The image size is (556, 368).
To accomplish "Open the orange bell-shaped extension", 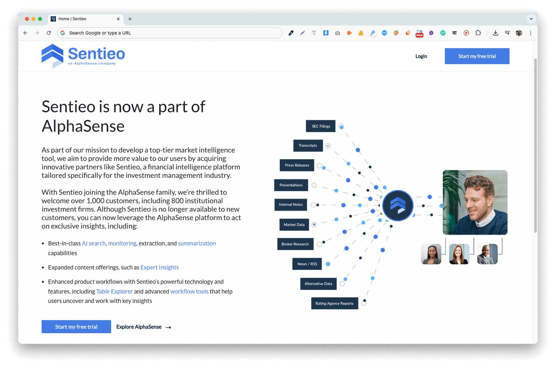I will (x=361, y=33).
